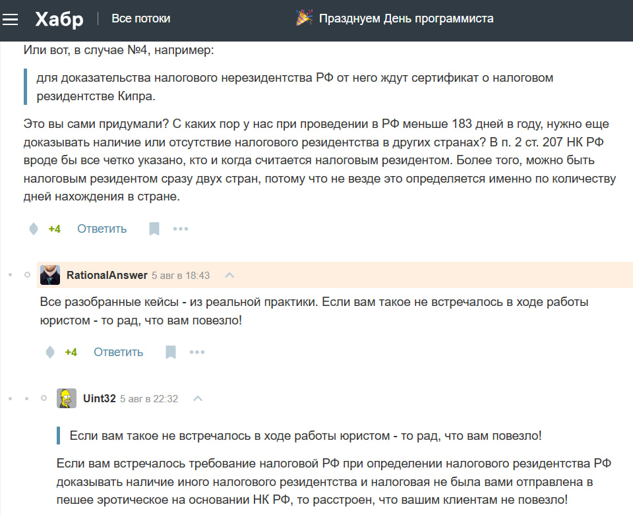Collapse Uint32's comment with the chevron

point(198,398)
